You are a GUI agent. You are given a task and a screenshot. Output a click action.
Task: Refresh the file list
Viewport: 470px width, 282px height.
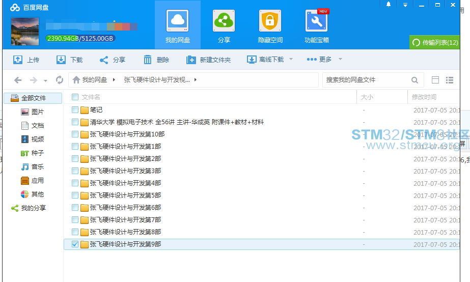(x=60, y=80)
